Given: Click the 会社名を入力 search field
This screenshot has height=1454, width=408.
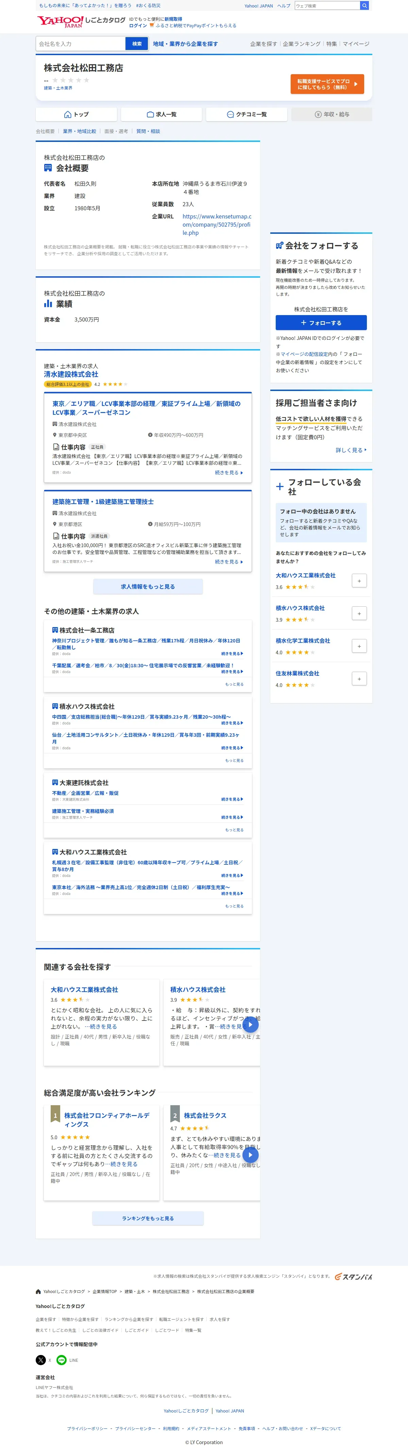Looking at the screenshot, I should (x=81, y=44).
